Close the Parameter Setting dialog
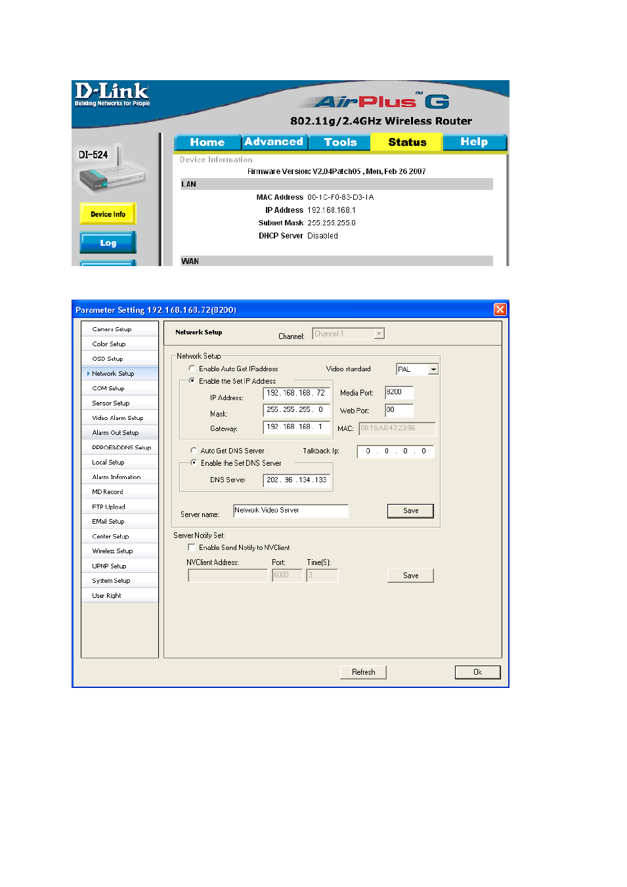This screenshot has width=627, height=887. pyautogui.click(x=500, y=309)
